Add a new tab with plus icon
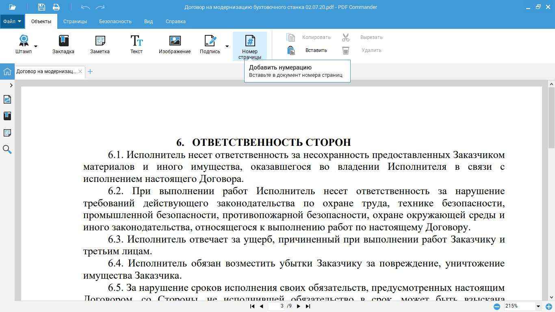The image size is (555, 312). (x=90, y=71)
